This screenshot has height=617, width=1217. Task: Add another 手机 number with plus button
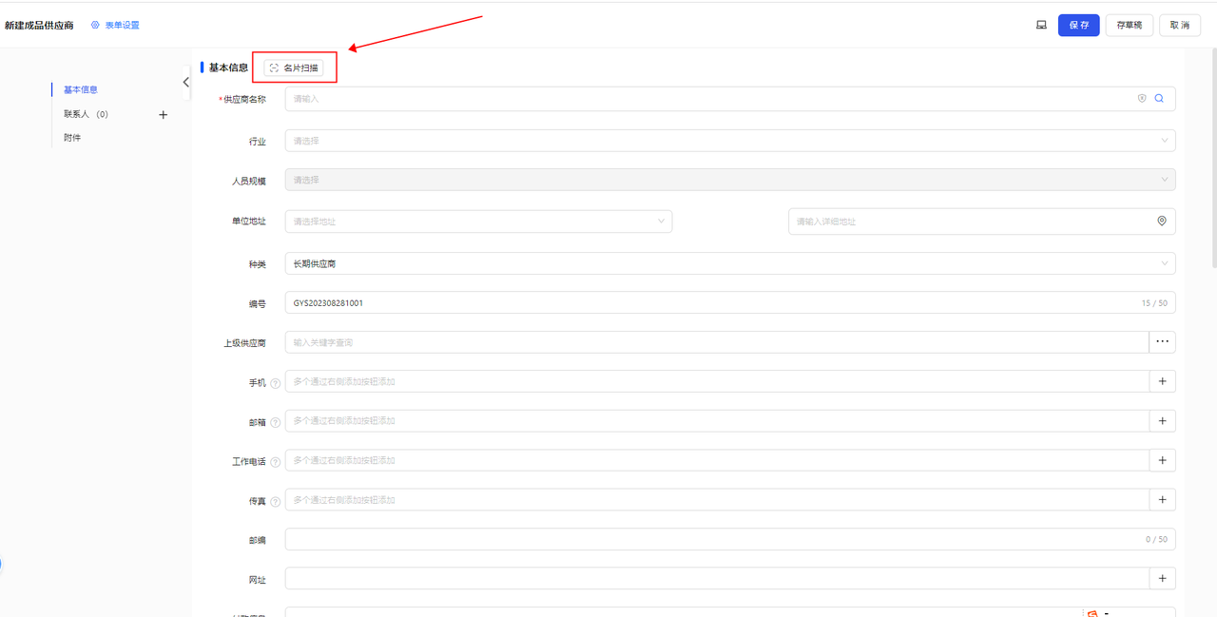(x=1163, y=381)
